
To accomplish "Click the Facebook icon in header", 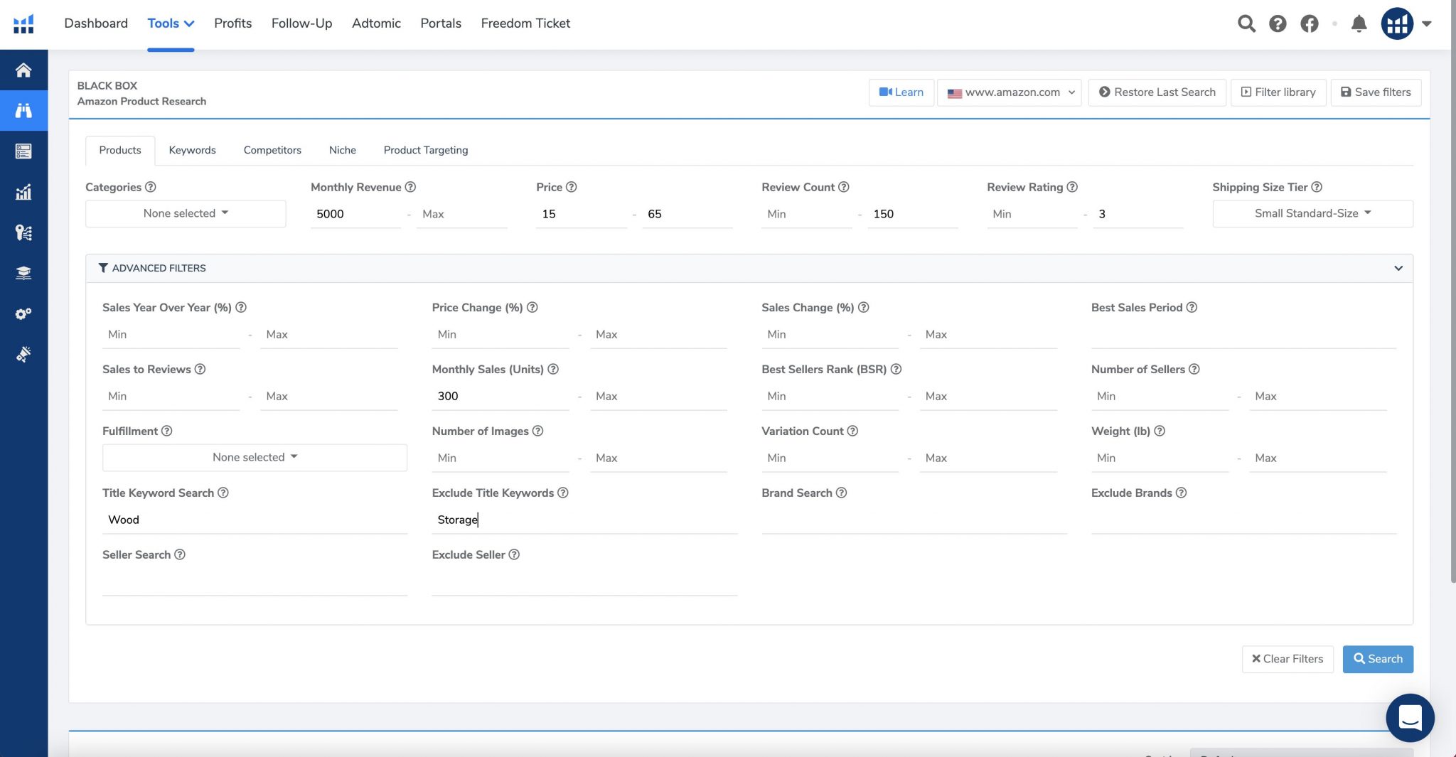I will [x=1309, y=23].
